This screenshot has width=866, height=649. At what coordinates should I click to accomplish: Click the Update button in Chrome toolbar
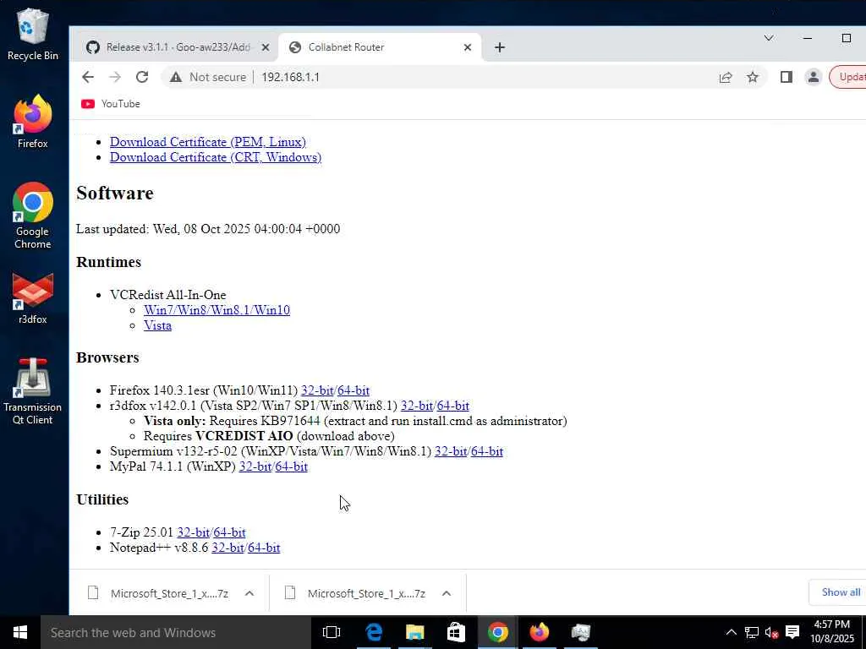[x=849, y=77]
